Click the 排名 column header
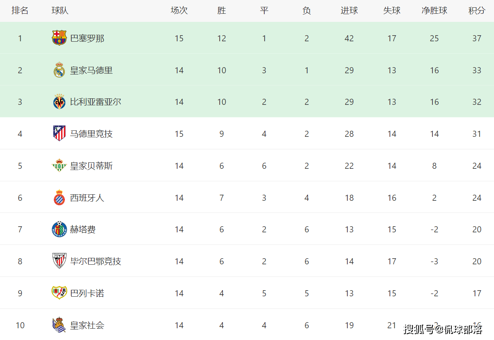 coord(20,11)
